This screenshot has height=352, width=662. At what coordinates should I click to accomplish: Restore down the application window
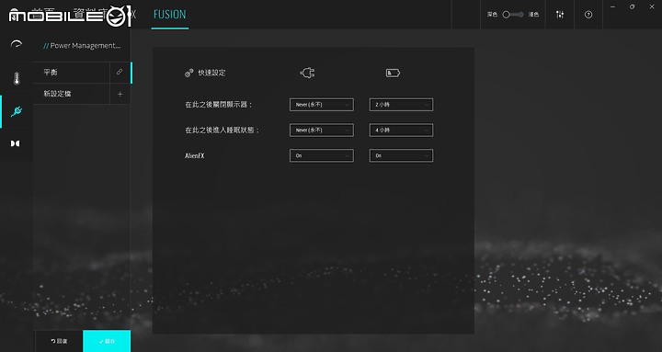pos(632,6)
